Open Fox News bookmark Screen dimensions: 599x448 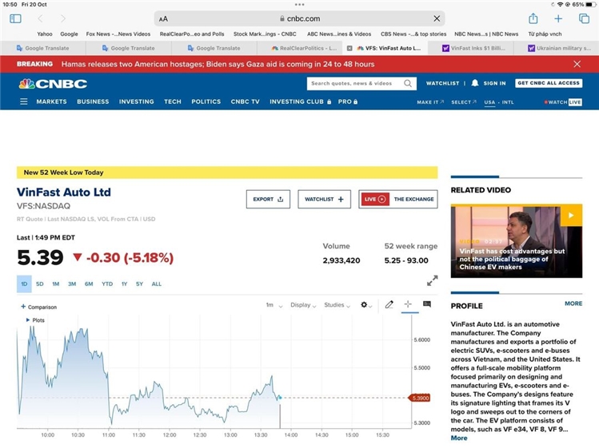tap(118, 34)
